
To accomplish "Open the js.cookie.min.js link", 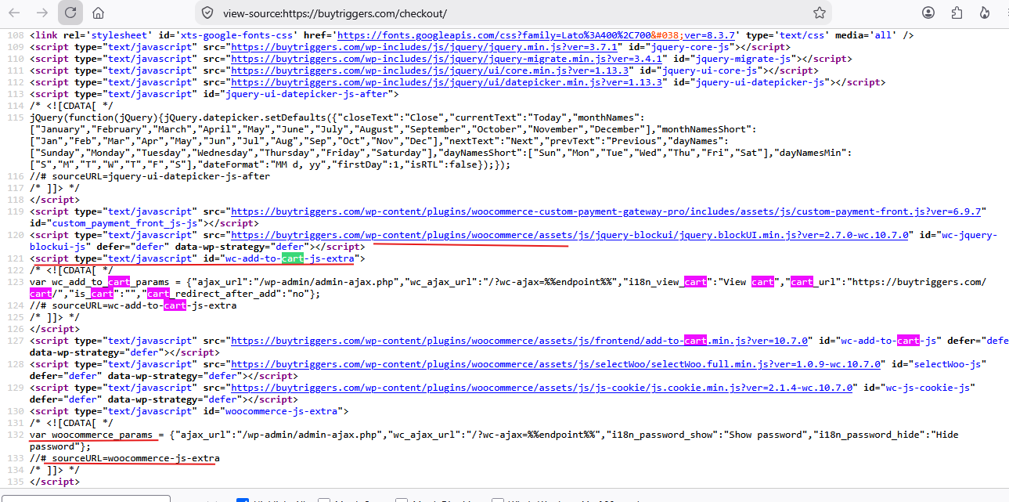I will [x=542, y=388].
